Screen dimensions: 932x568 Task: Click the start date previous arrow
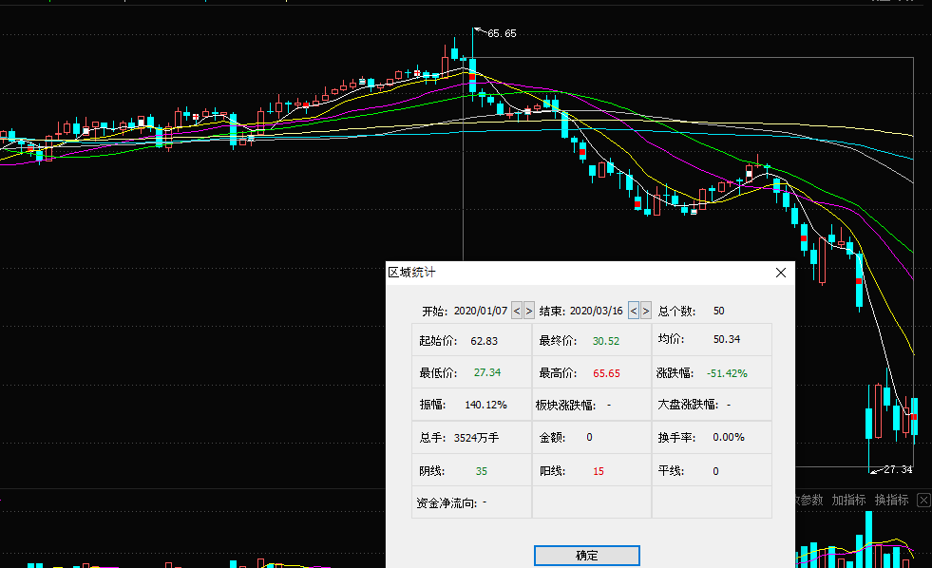[x=517, y=311]
